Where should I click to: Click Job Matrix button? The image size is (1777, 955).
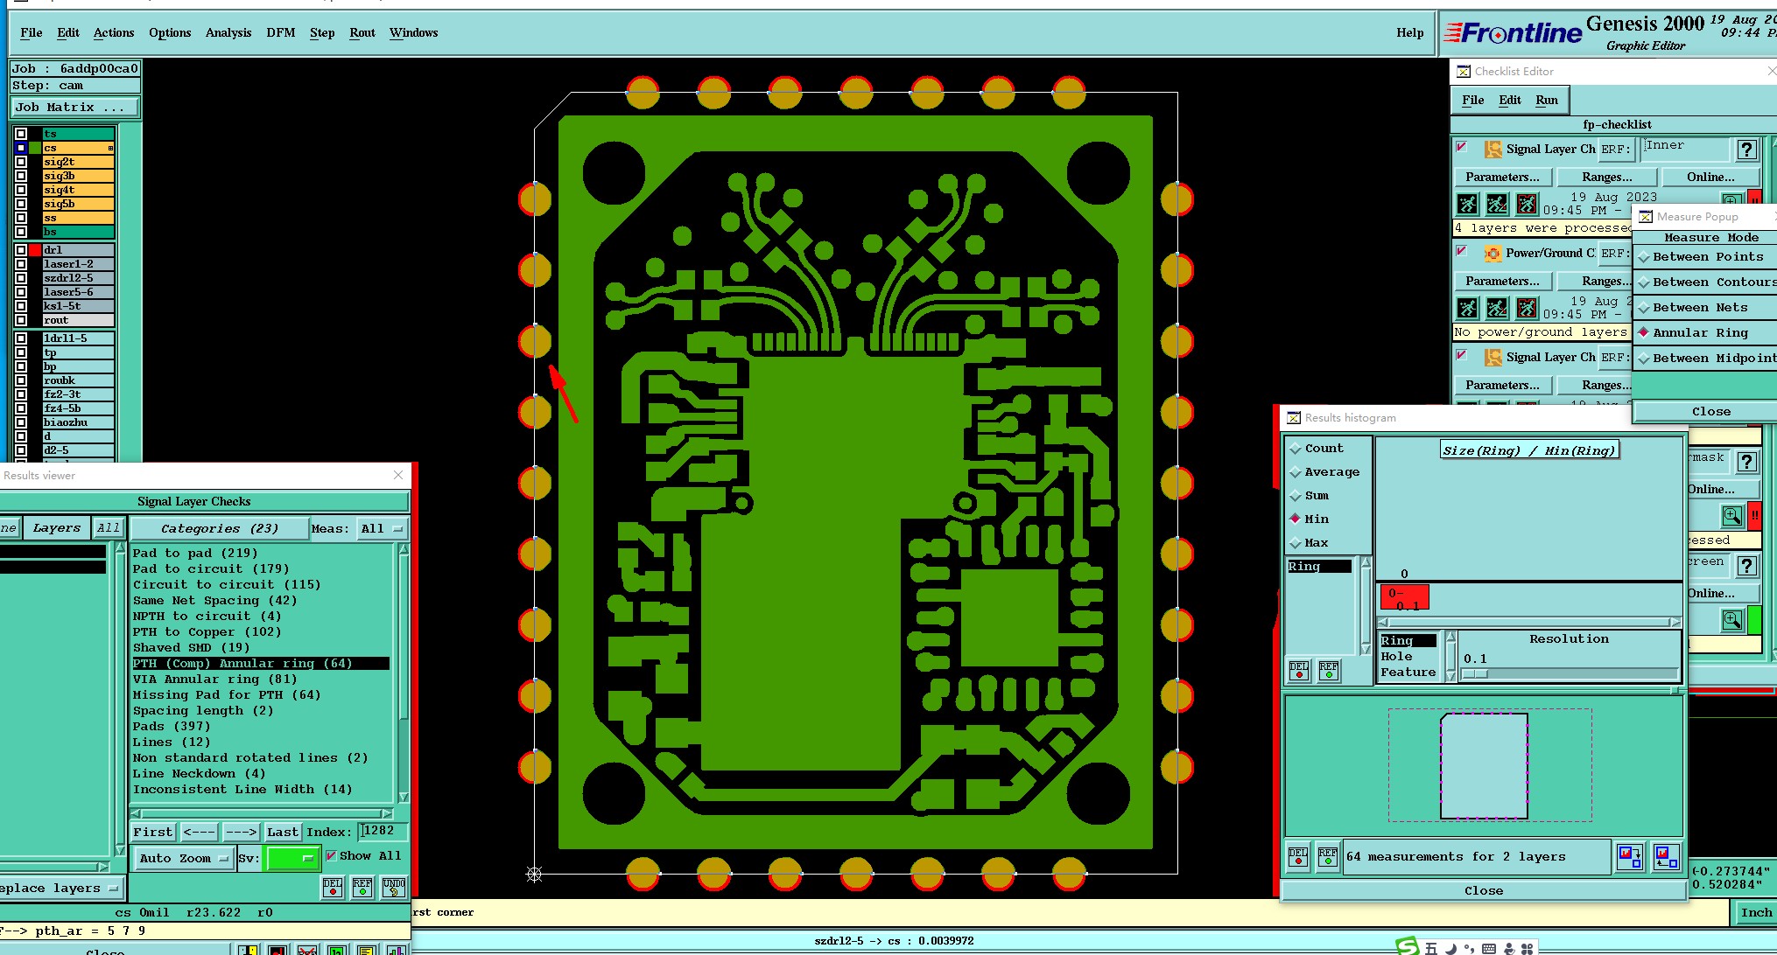74,108
